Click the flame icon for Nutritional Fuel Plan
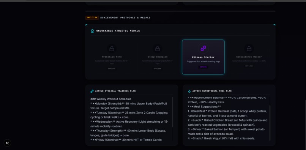The height and width of the screenshot is (150, 306). (189, 91)
